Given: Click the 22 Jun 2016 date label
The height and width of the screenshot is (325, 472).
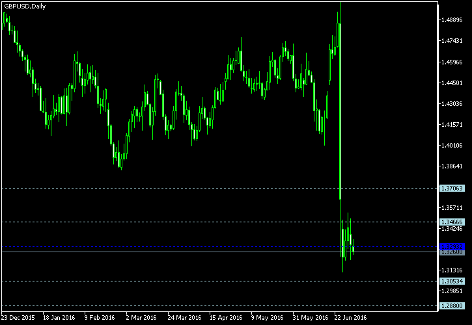Looking at the screenshot, I should 351,318.
